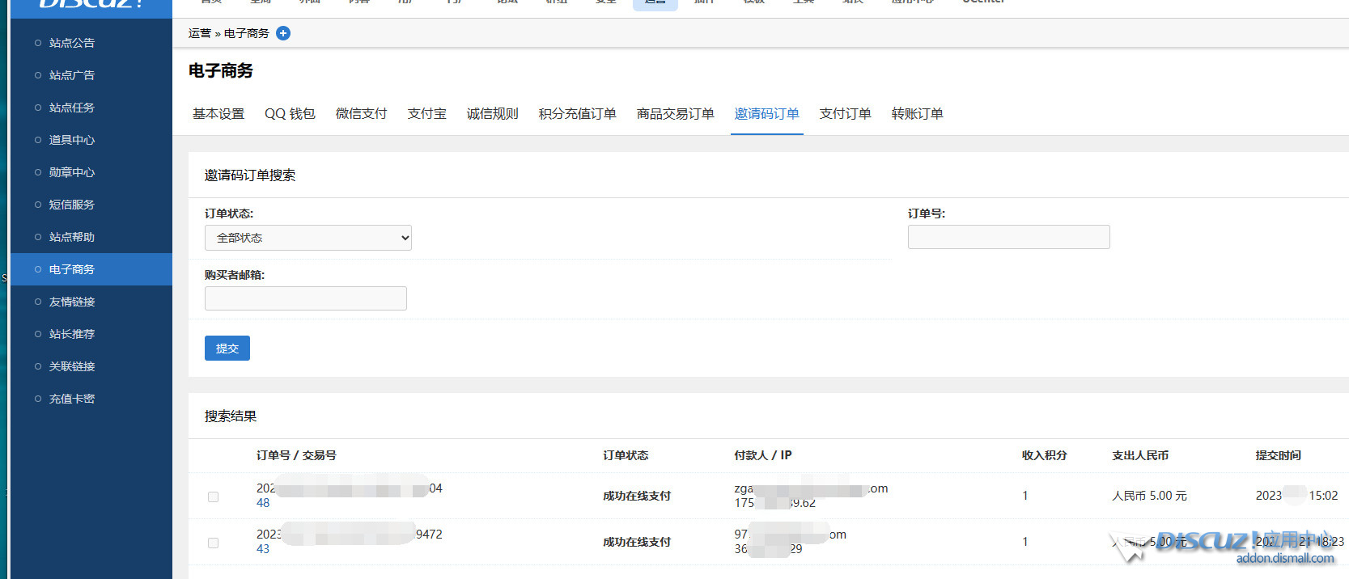Tick the checkbox for the order ending in 9472
The height and width of the screenshot is (579, 1349).
(214, 543)
